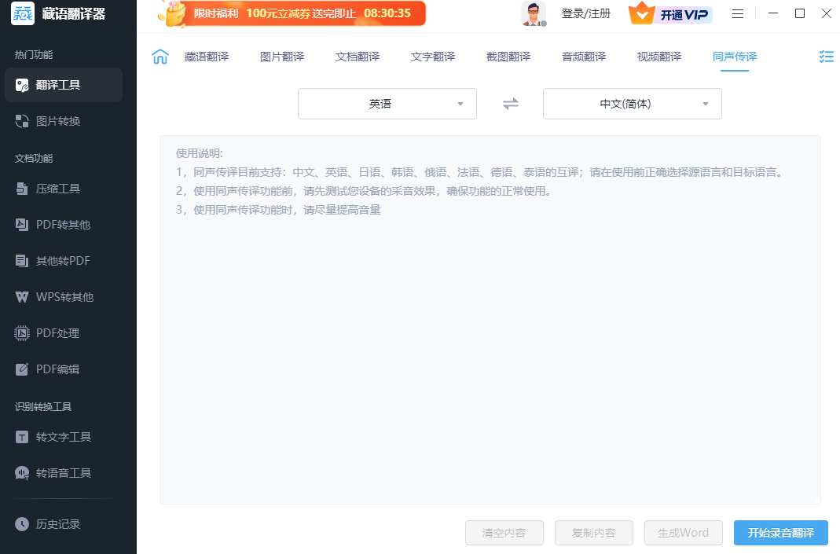Screen dimensions: 840x554
Task: Switch to the 音频翻译 tab
Action: coord(583,56)
